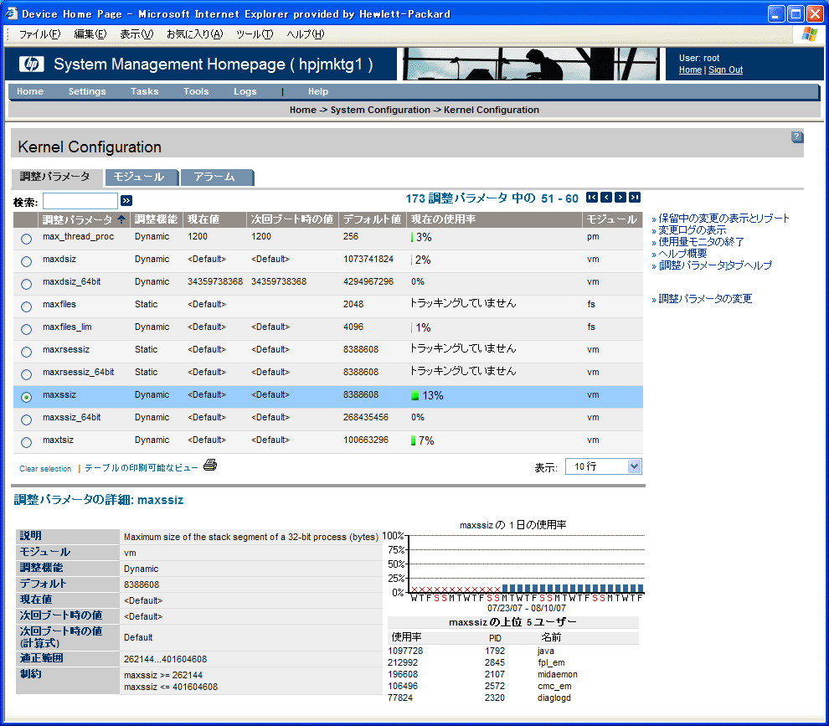This screenshot has width=829, height=726.
Task: Go to next page of parameters
Action: pos(620,198)
